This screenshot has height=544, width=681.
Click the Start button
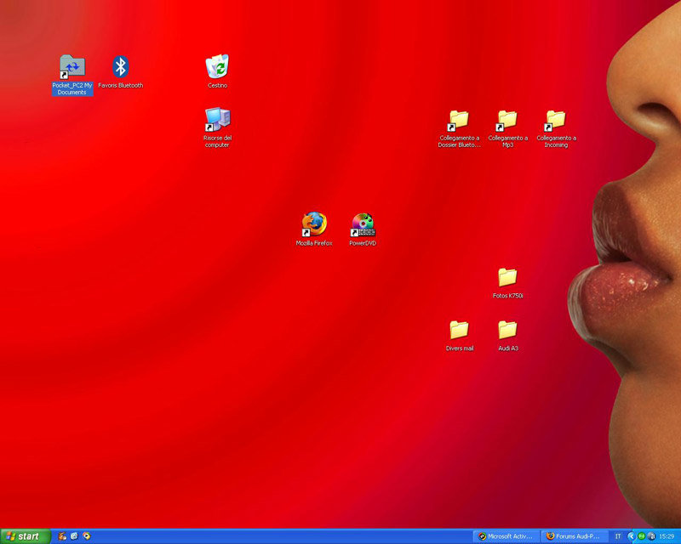pos(26,536)
